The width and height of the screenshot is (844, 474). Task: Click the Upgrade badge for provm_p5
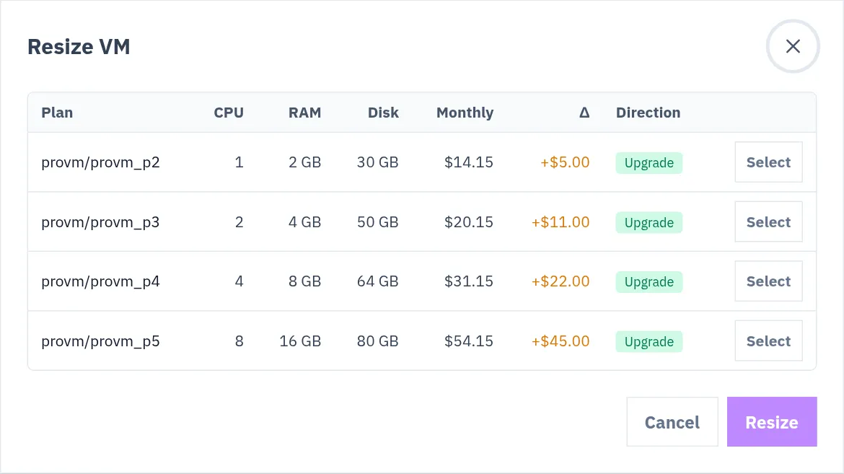pos(649,341)
